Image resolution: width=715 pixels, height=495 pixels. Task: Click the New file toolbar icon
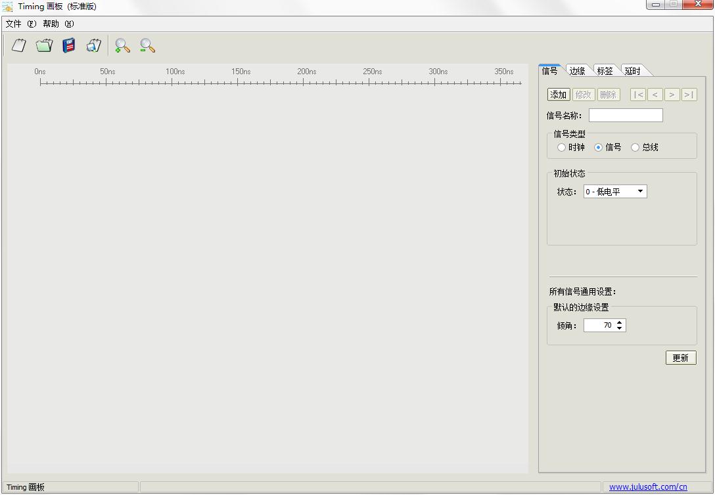(x=19, y=45)
